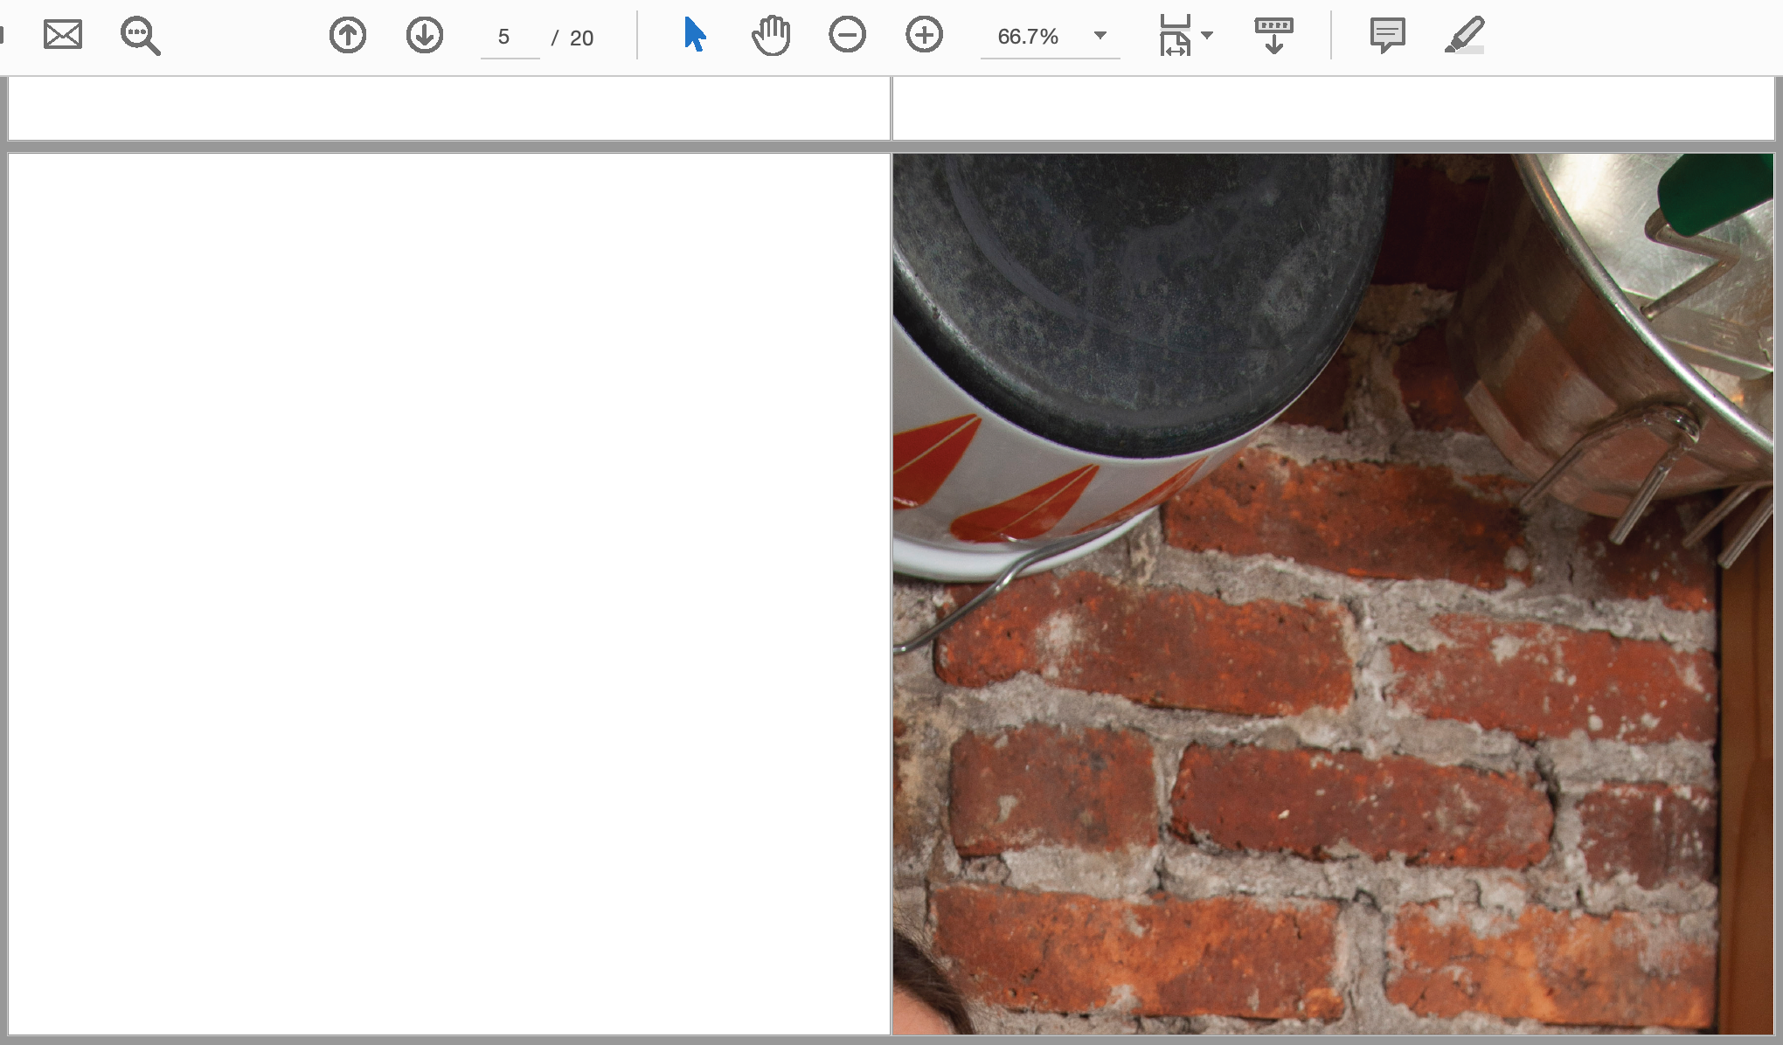This screenshot has width=1783, height=1045.
Task: Click the envelope email icon
Action: 63,36
